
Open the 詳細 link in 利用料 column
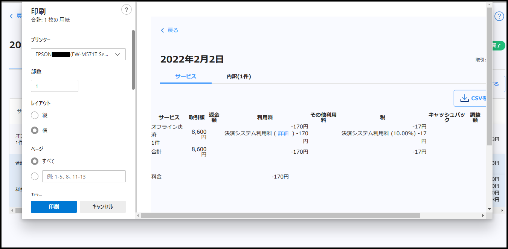point(283,133)
